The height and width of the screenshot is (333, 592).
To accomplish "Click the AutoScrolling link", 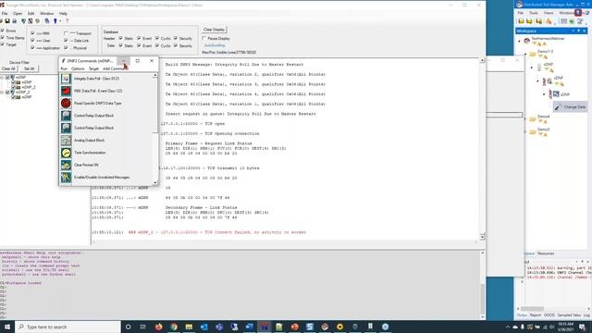I will pyautogui.click(x=215, y=45).
